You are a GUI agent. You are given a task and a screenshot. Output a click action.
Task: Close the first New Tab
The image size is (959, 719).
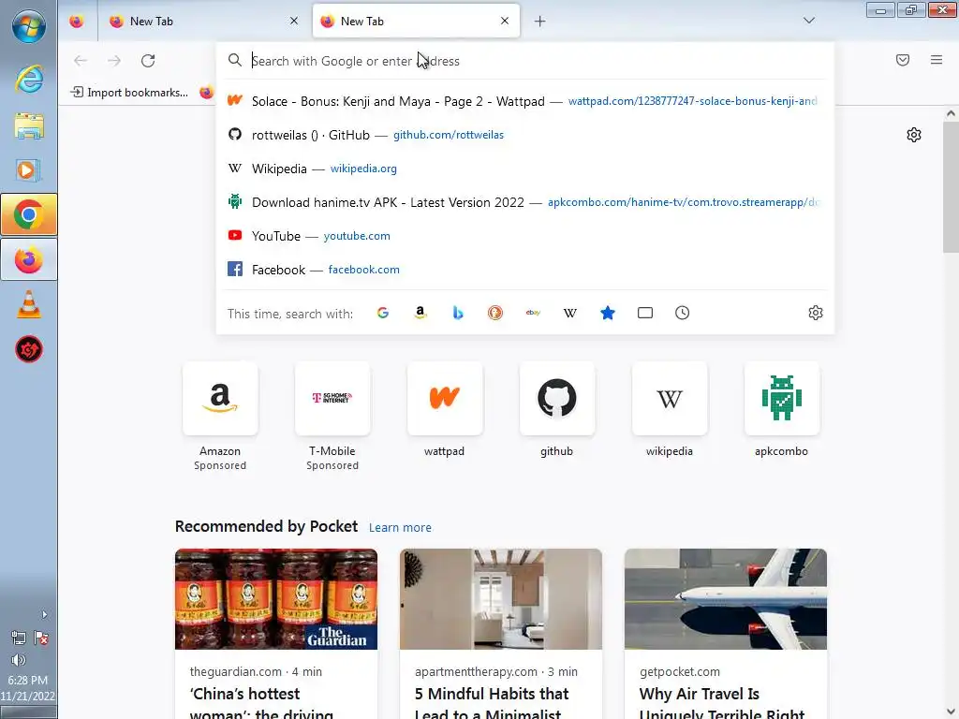(x=294, y=21)
